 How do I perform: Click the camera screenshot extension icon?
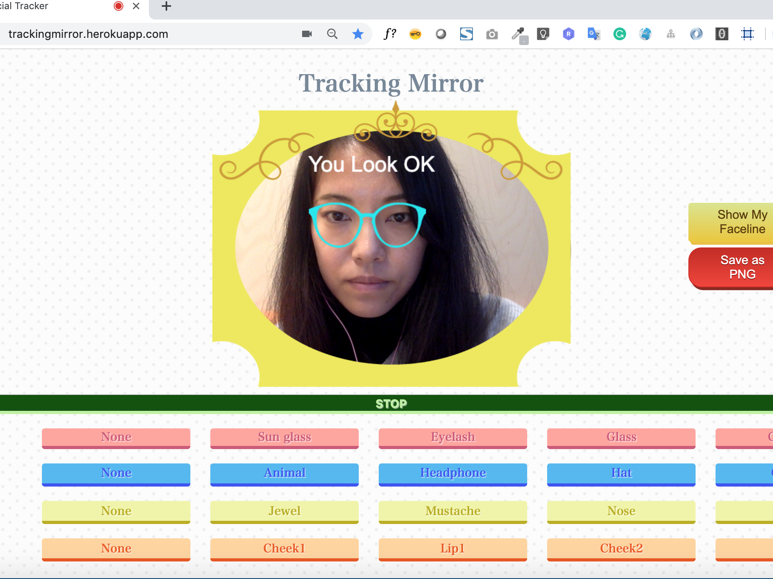492,34
